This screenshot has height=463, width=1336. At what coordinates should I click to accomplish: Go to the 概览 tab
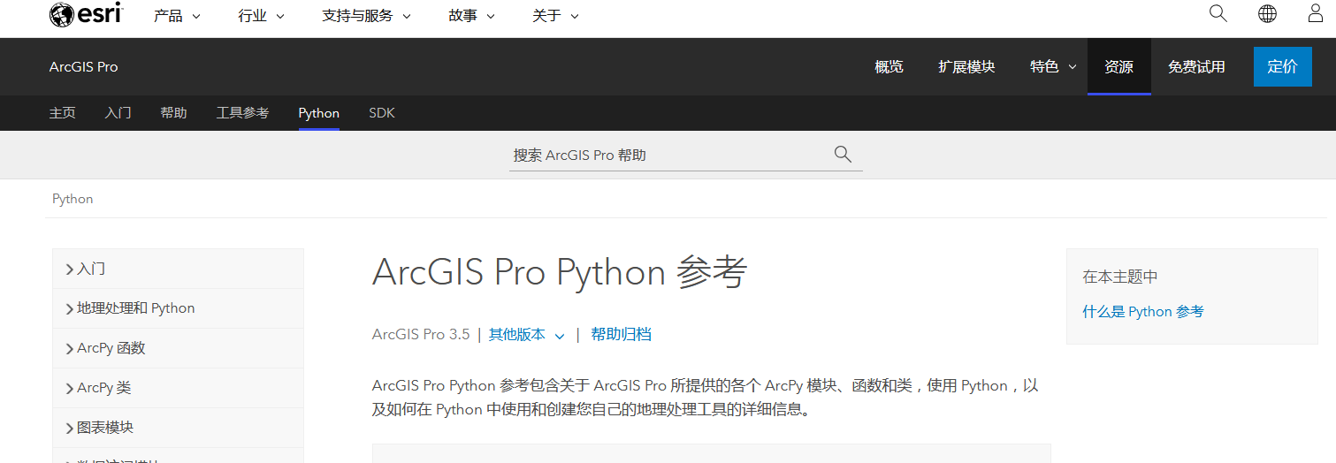889,66
